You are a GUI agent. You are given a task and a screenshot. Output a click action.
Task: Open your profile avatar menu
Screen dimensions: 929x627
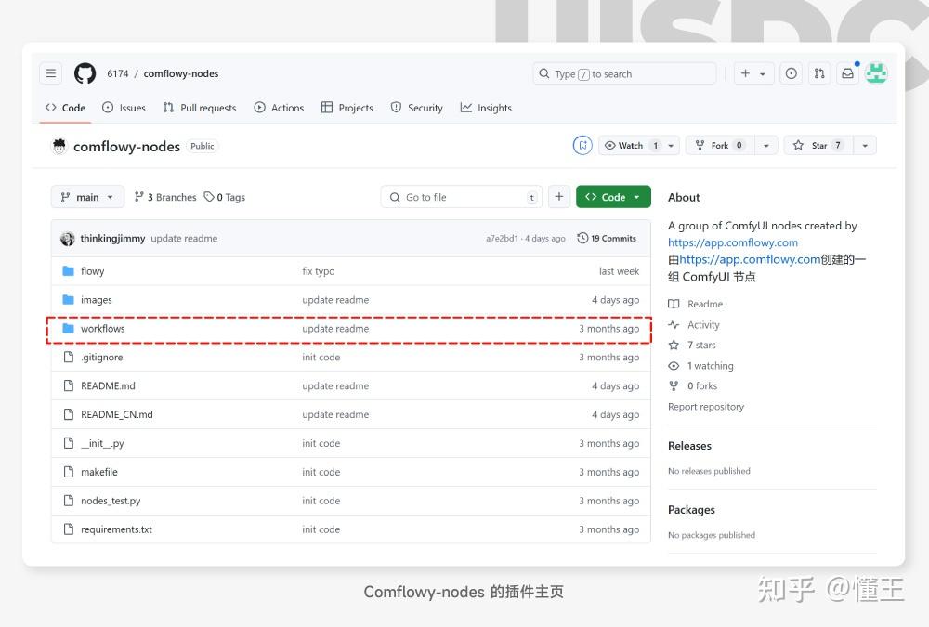click(875, 72)
